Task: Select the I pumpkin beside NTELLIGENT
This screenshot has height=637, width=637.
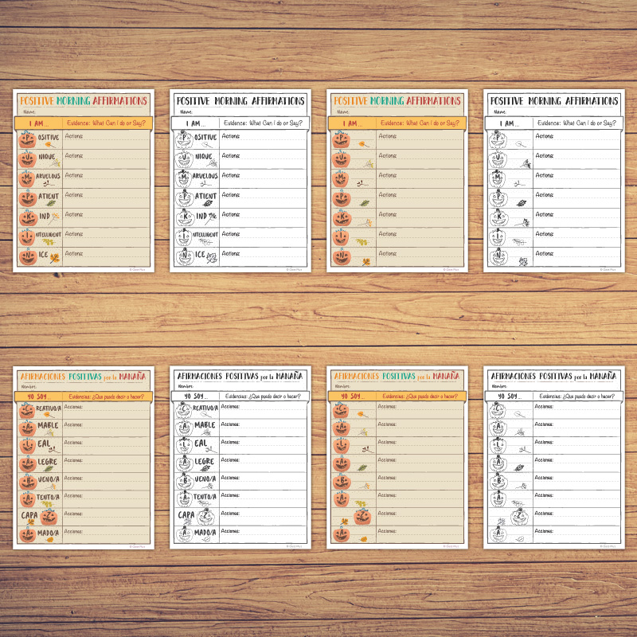Action: coord(27,234)
